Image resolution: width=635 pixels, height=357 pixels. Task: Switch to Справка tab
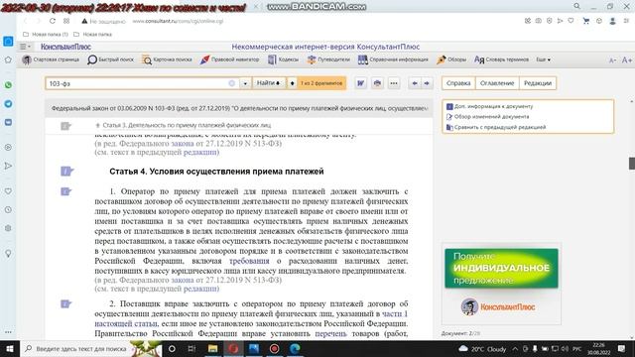458,83
